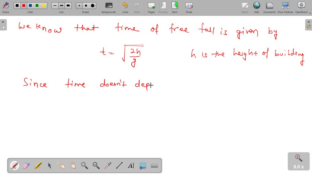Choose the thickest line width
This screenshot has height=175, width=312.
[68, 5]
